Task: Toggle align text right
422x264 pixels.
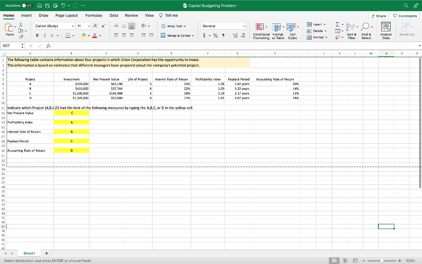Action: tap(131, 35)
